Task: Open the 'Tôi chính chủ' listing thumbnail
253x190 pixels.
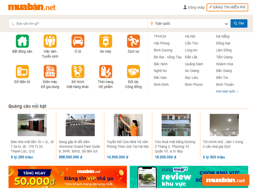Action: 224,125
